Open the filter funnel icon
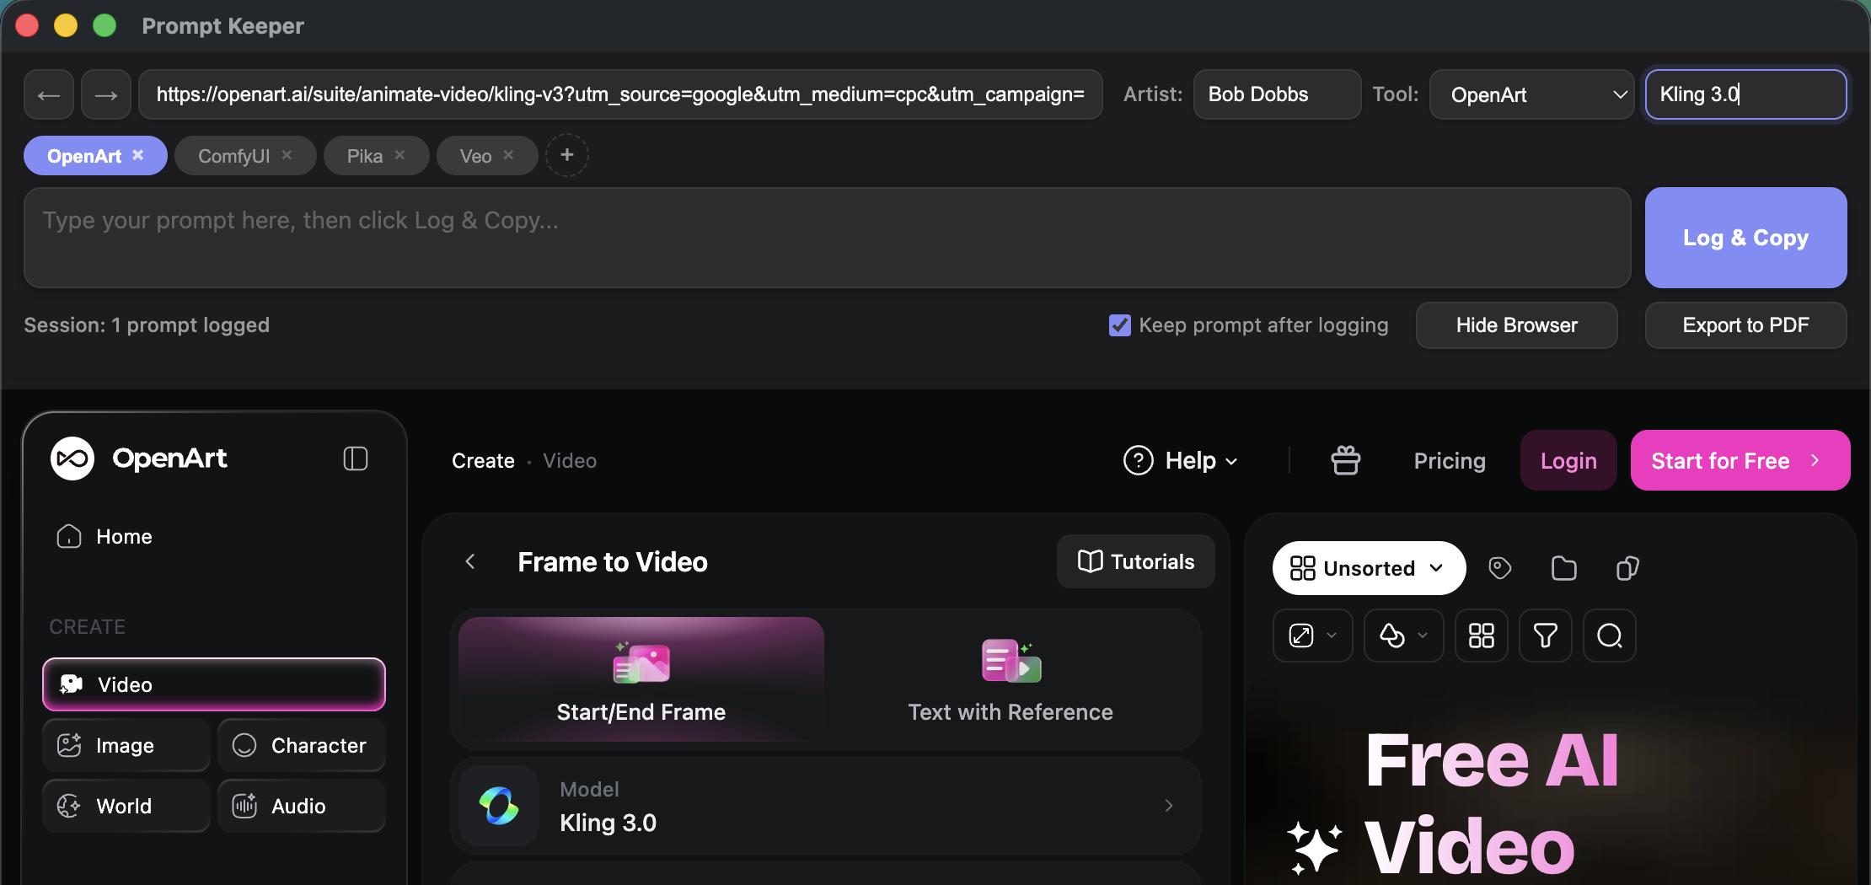Screen dimensions: 1871x885 pos(1545,636)
